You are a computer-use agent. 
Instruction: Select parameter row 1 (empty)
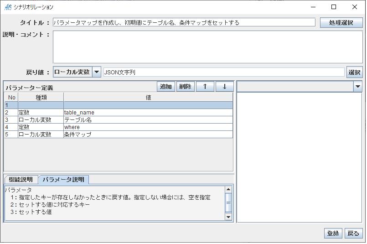point(119,105)
